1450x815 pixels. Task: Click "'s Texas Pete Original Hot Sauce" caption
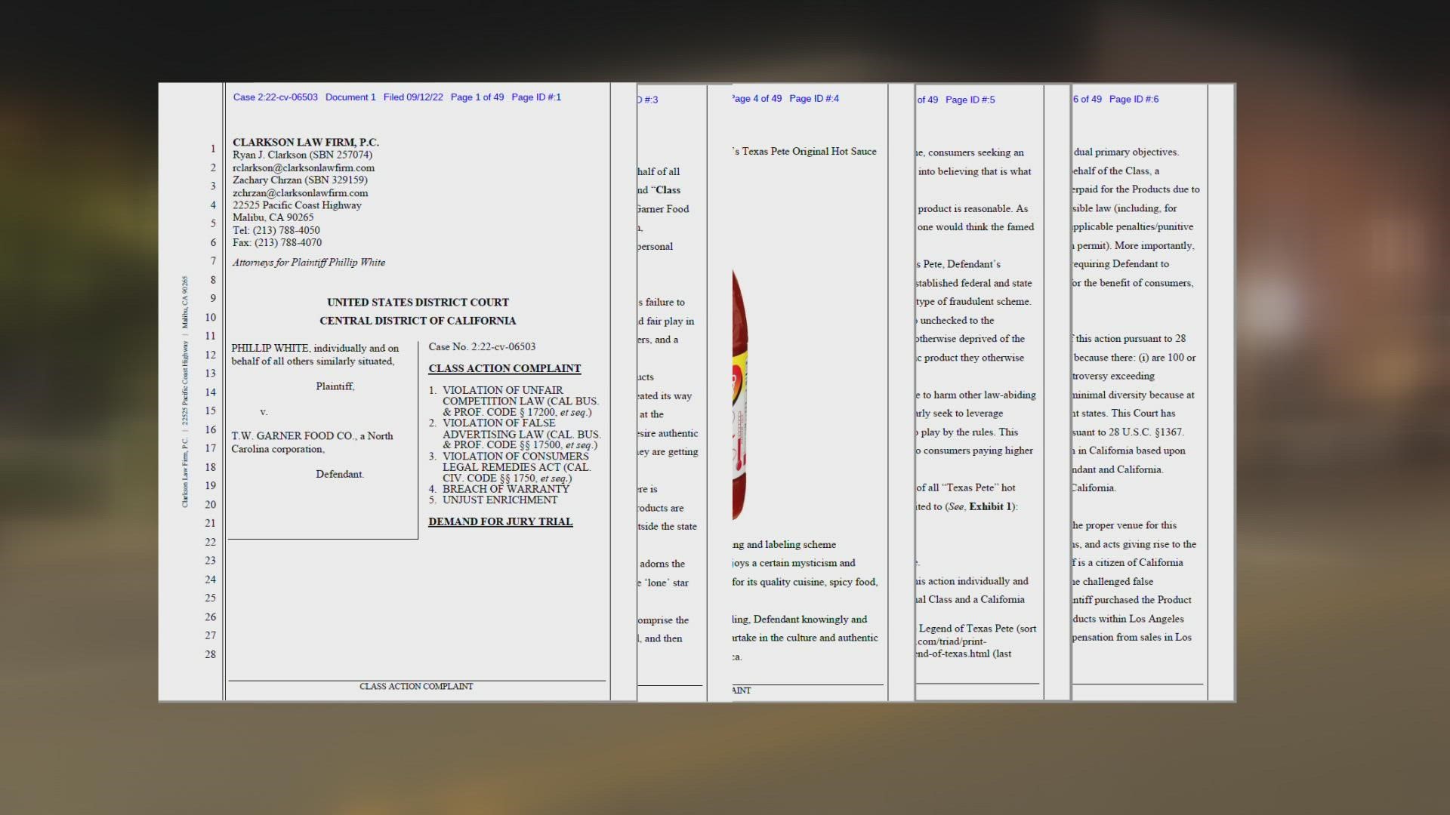click(x=805, y=152)
